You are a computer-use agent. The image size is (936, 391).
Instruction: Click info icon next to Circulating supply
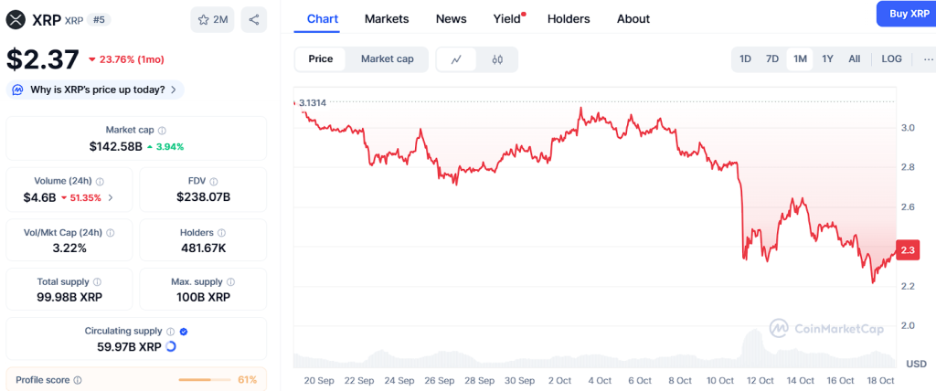(x=170, y=332)
